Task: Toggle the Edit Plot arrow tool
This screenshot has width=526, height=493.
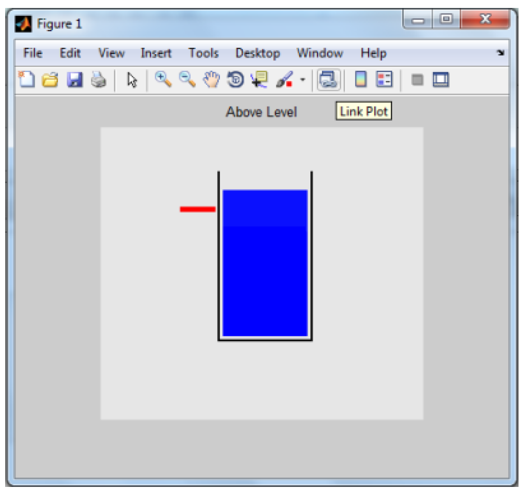Action: [x=132, y=80]
